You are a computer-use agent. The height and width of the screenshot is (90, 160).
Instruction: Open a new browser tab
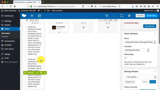click(43, 2)
